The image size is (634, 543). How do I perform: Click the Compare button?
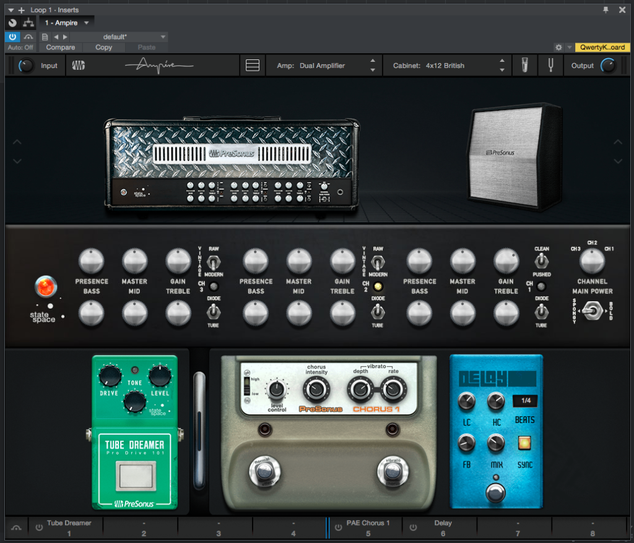60,47
